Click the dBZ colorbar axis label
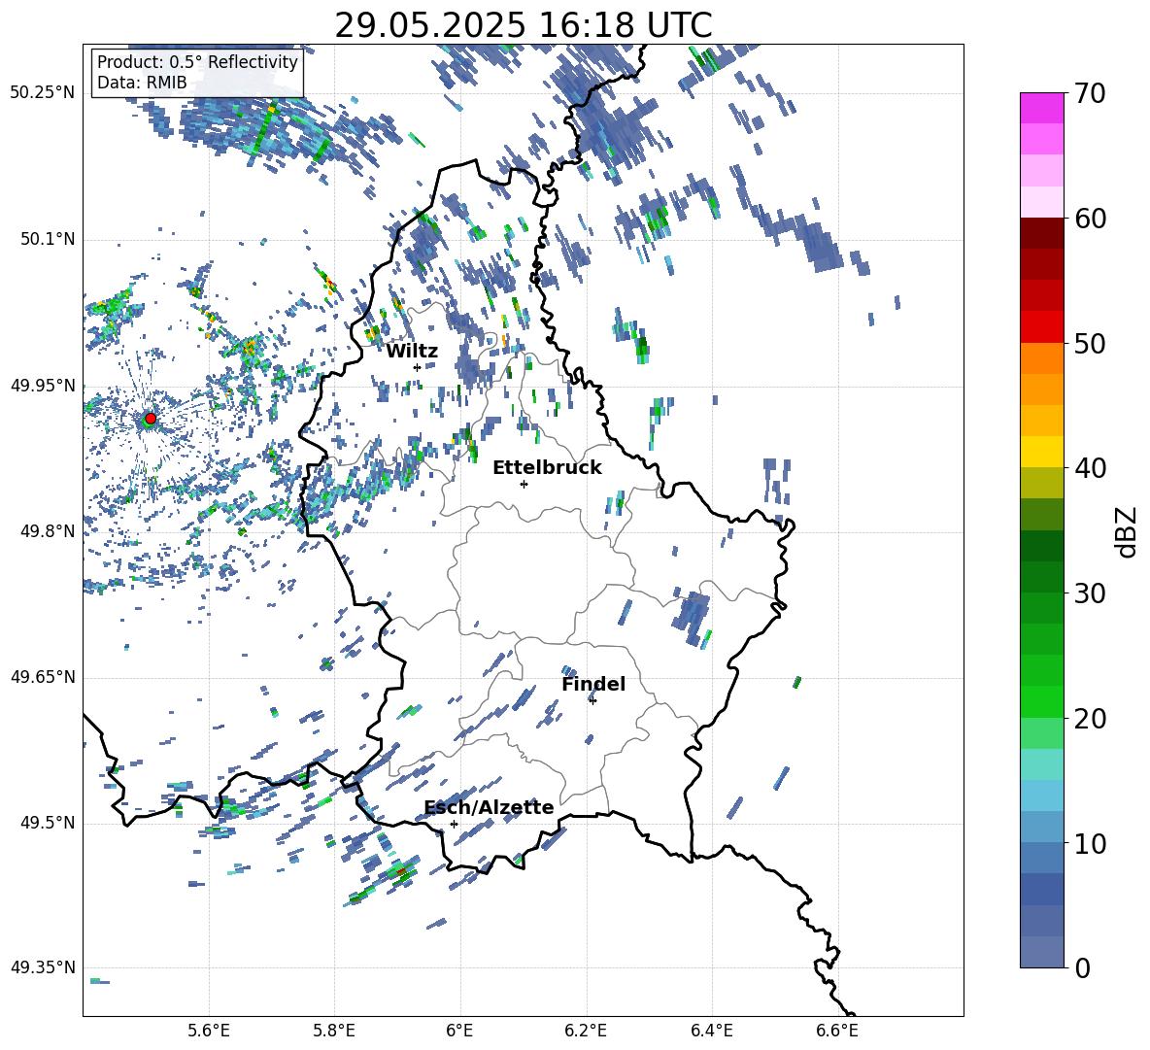 point(1126,531)
